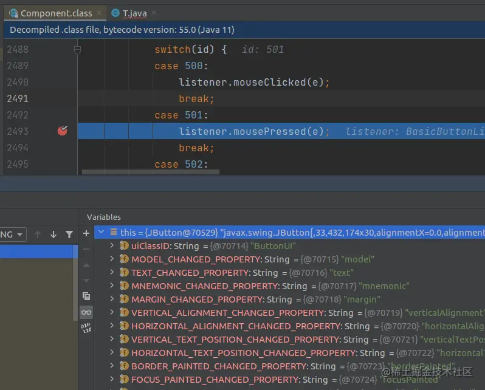Viewport: 485px width, 390px height.
Task: Click the horizontal scrollbar of the editor
Action: (151, 172)
